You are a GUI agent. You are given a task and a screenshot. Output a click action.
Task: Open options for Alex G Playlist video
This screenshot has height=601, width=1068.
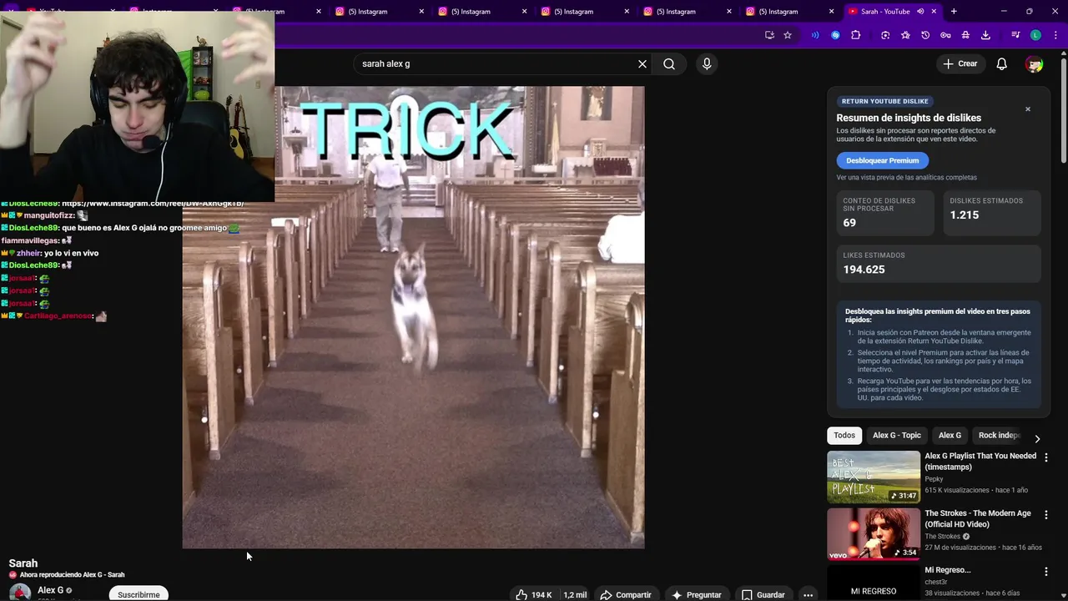click(1046, 457)
